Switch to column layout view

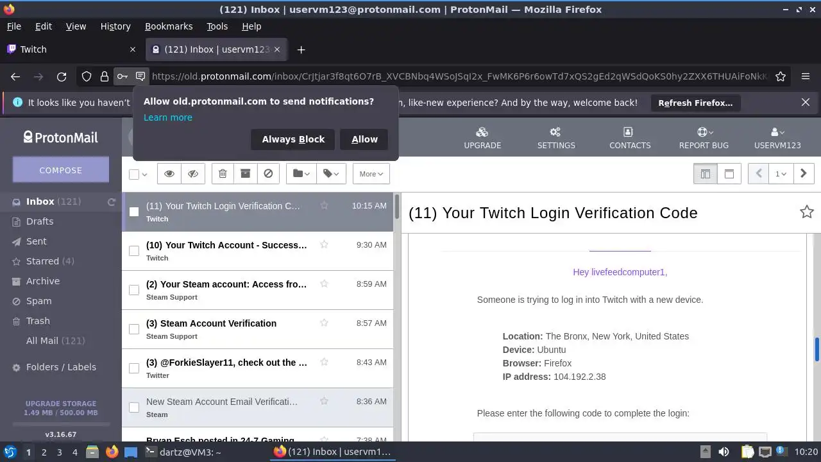coord(705,174)
